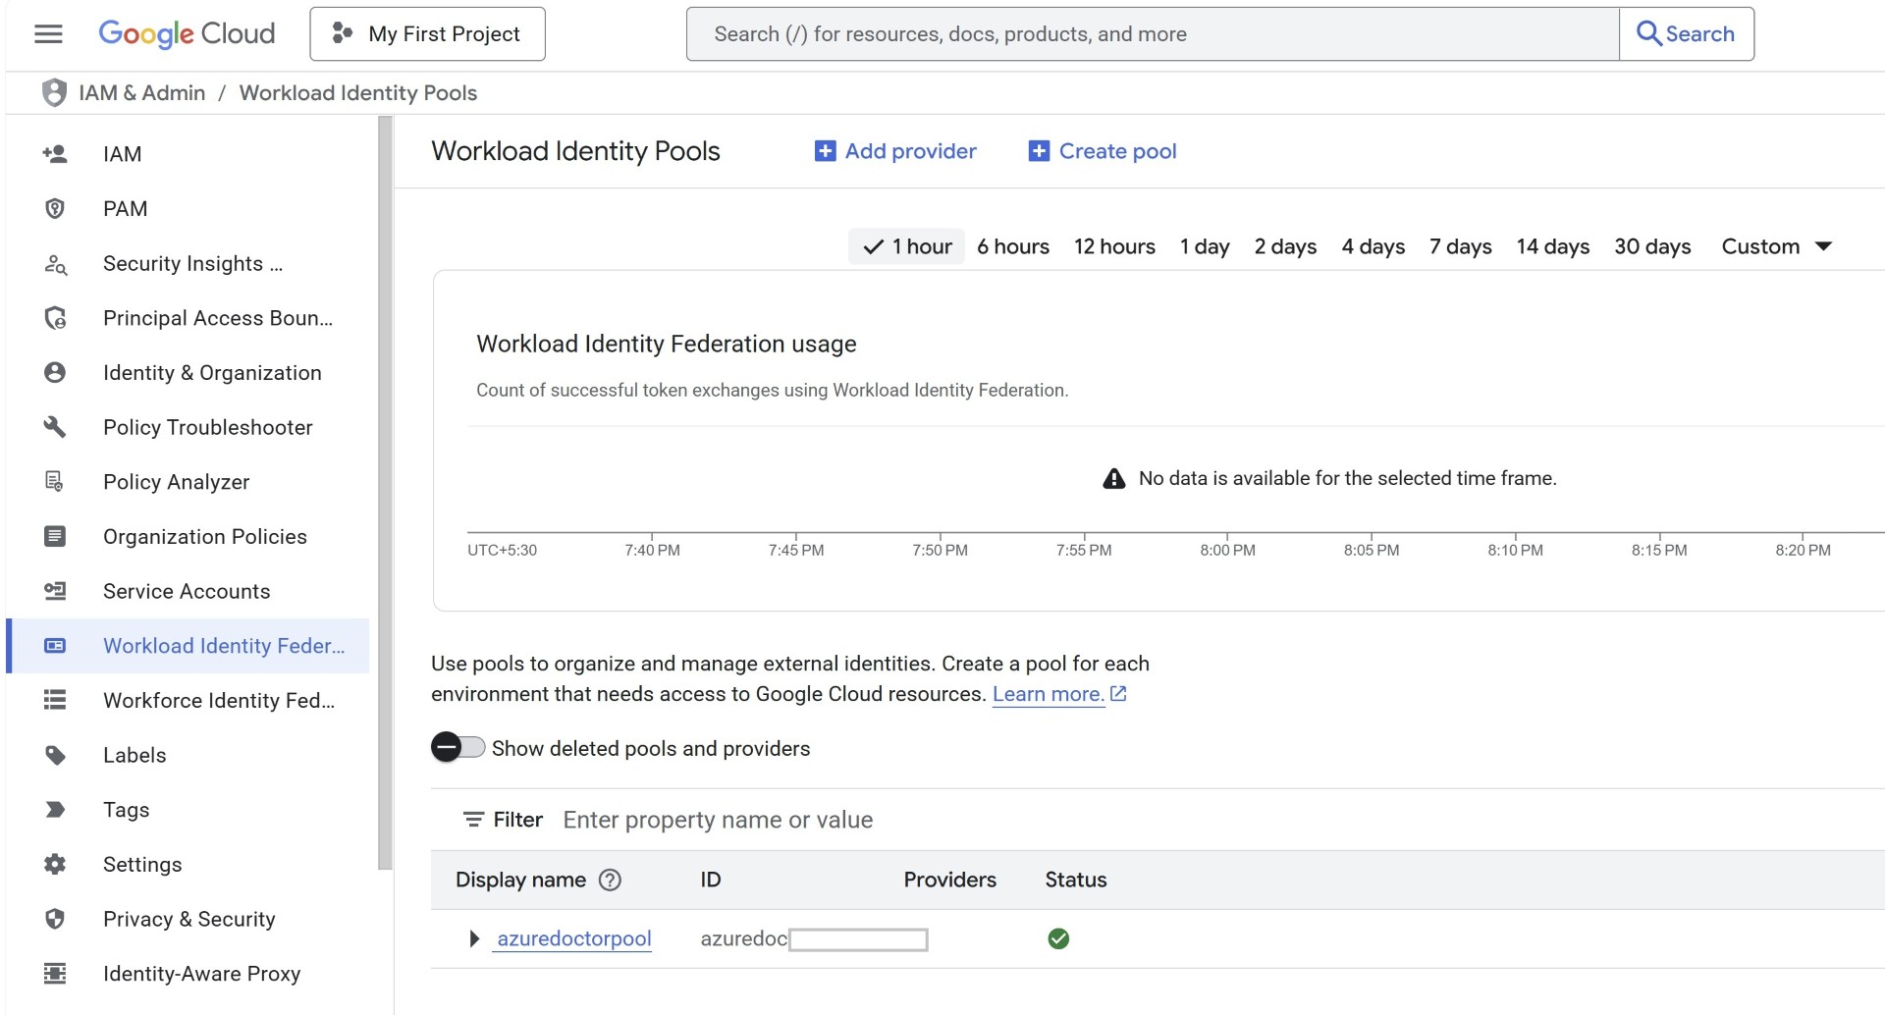Click the no-data warning icon
1885x1015 pixels.
coord(1113,478)
